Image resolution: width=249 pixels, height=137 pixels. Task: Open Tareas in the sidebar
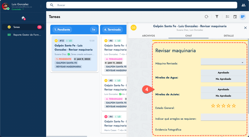(23, 27)
